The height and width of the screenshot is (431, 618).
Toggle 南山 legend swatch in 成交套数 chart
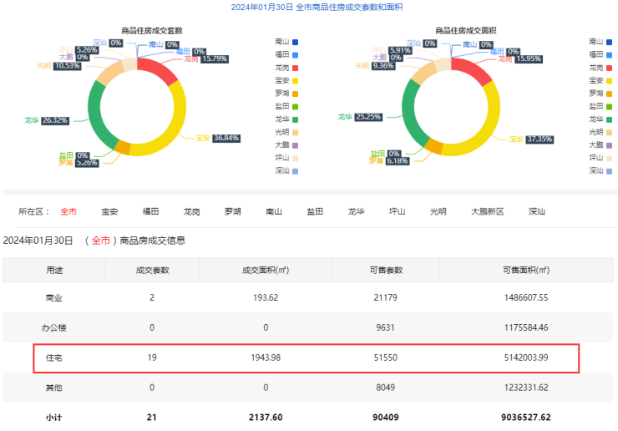(x=295, y=41)
